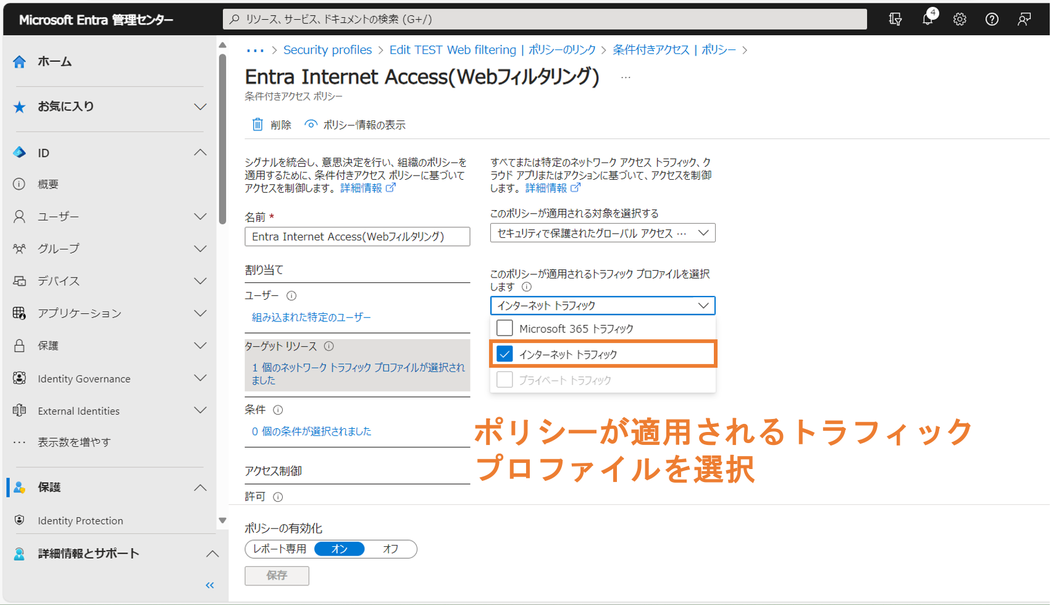Expand アプリケーション menu chevron
The width and height of the screenshot is (1051, 605).
[200, 313]
